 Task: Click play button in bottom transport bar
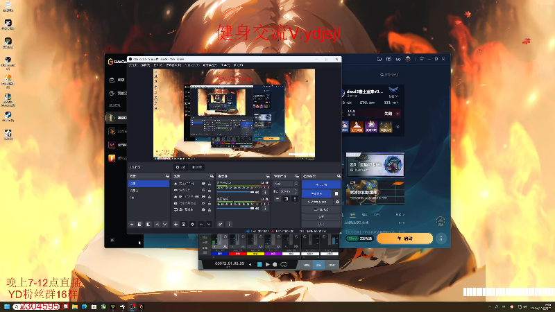coord(268,264)
